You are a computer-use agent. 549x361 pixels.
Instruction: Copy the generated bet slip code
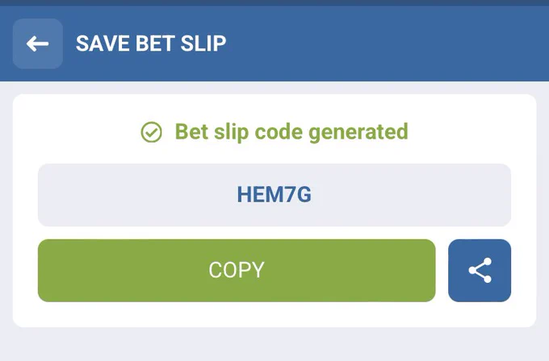(x=237, y=271)
